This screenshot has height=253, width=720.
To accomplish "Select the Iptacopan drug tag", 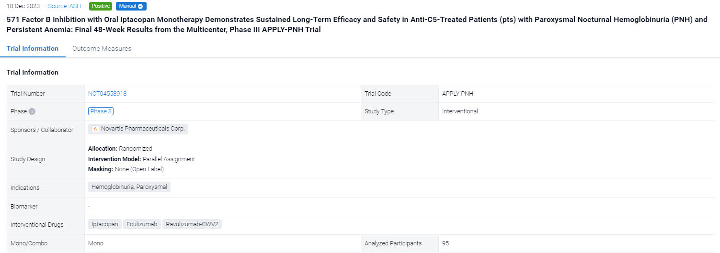I will tap(105, 224).
